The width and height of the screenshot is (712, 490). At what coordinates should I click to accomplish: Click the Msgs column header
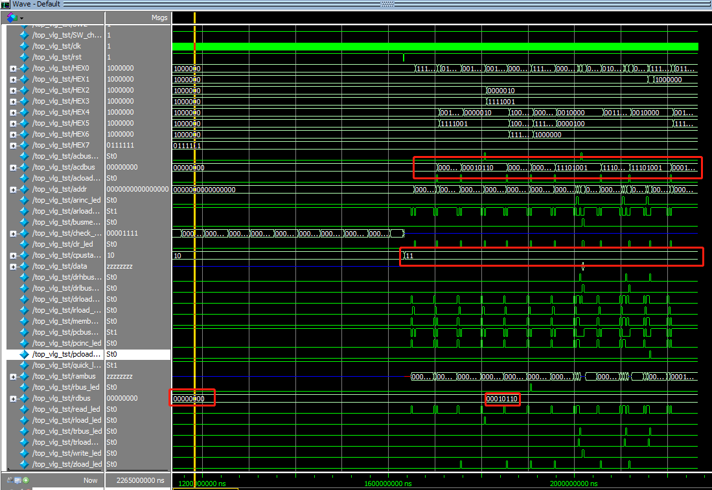pos(159,17)
